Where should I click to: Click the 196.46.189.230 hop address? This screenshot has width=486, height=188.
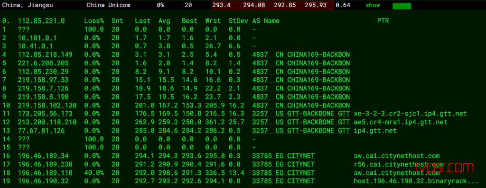[45, 164]
